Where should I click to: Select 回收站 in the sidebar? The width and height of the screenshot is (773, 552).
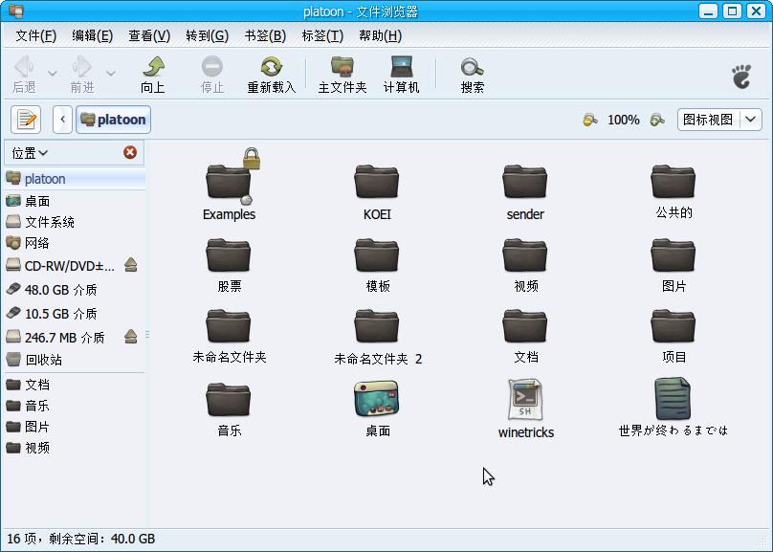(43, 360)
